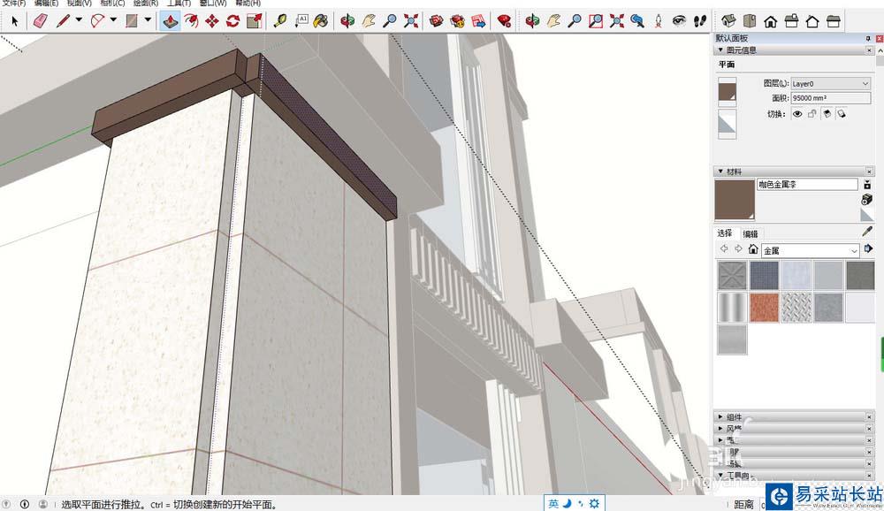
Task: Open the materials details arrow button
Action: click(x=868, y=248)
